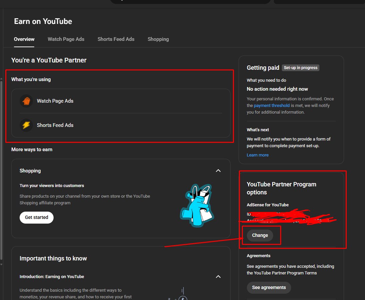Collapse Introduction: Earning on YouTube section
365x300 pixels.
[x=218, y=276]
